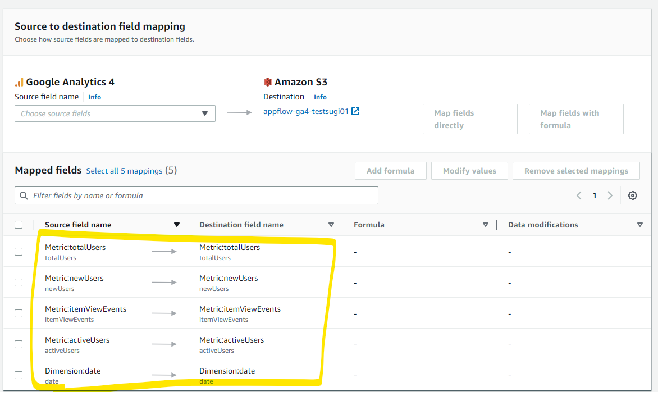Go to next page arrow

click(610, 195)
